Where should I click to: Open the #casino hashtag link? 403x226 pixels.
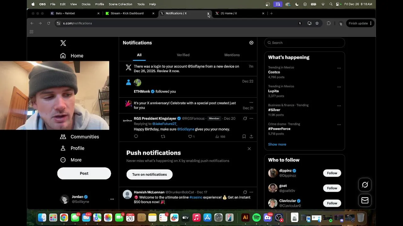(x=196, y=197)
